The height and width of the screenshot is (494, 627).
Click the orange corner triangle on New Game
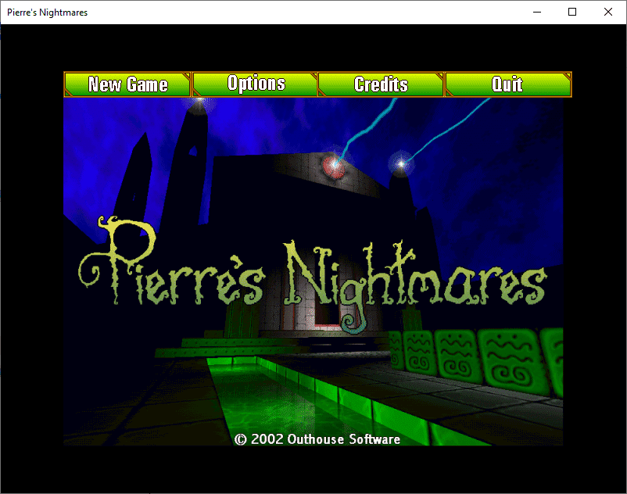click(x=185, y=77)
